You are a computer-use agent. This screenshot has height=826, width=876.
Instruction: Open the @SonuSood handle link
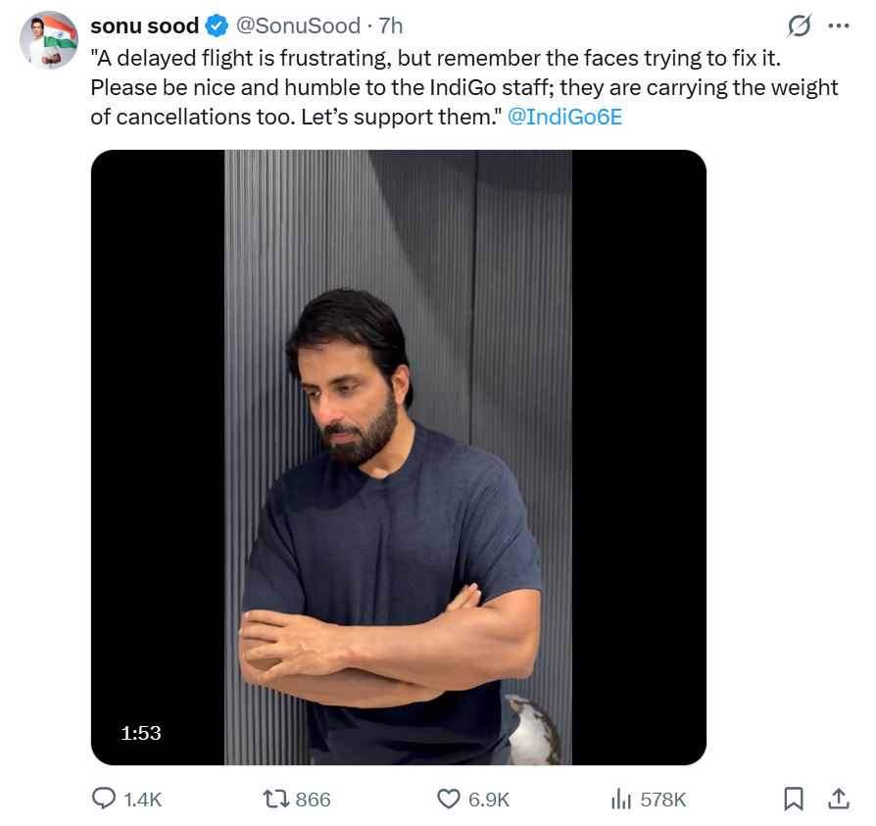pos(295,26)
